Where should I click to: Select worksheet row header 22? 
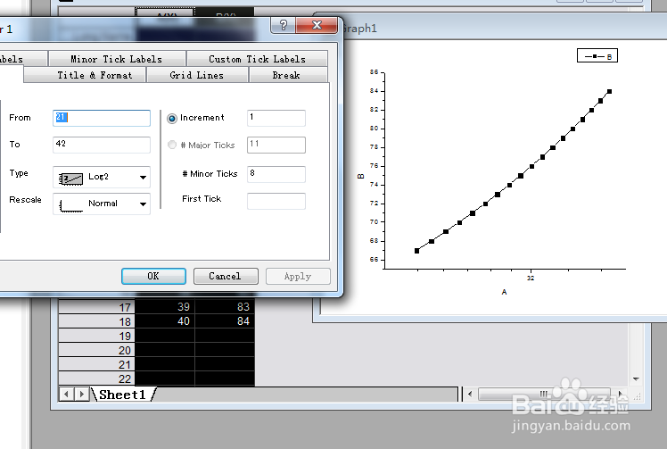[96, 378]
